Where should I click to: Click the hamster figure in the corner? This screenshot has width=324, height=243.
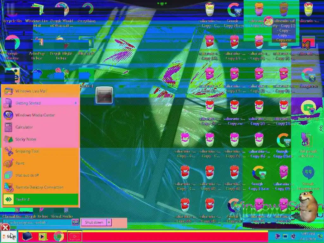308,207
